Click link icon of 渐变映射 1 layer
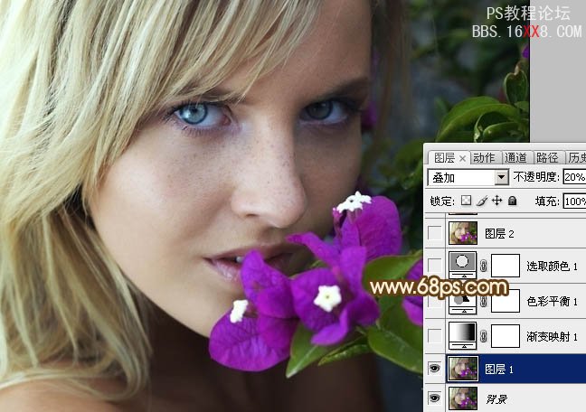The height and width of the screenshot is (412, 586). coord(484,336)
